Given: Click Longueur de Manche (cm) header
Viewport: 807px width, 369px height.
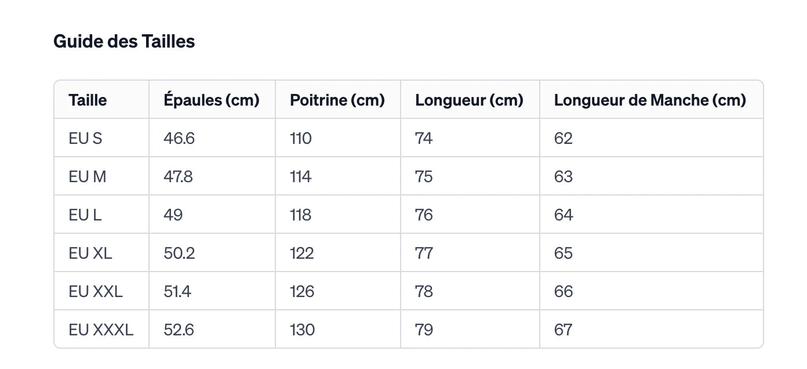Looking at the screenshot, I should click(649, 100).
